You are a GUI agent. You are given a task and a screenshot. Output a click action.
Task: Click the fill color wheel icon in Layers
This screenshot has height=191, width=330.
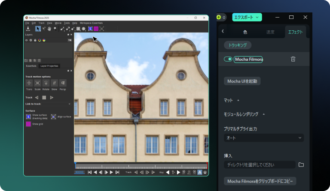click(x=44, y=40)
